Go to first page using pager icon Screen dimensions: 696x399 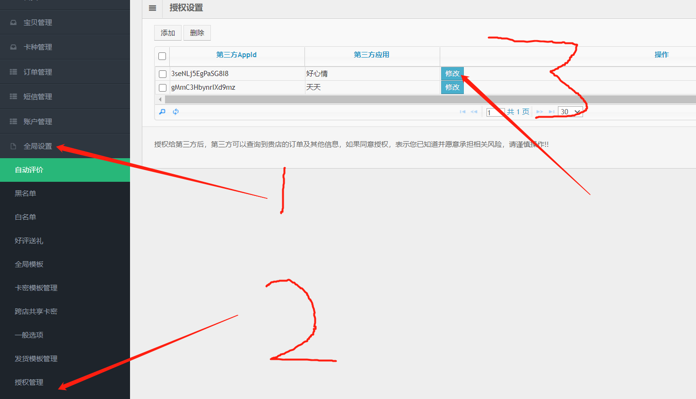(x=462, y=112)
